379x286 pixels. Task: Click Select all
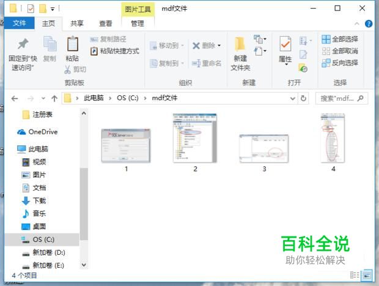coord(340,39)
